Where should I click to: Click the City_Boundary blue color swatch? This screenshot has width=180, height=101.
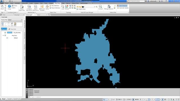(x=10, y=33)
